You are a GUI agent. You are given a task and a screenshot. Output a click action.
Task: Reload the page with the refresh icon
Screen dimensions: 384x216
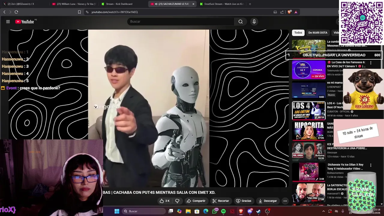click(16, 12)
